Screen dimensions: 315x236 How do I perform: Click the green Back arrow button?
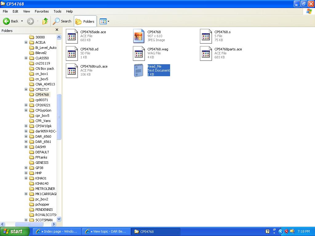(x=7, y=21)
